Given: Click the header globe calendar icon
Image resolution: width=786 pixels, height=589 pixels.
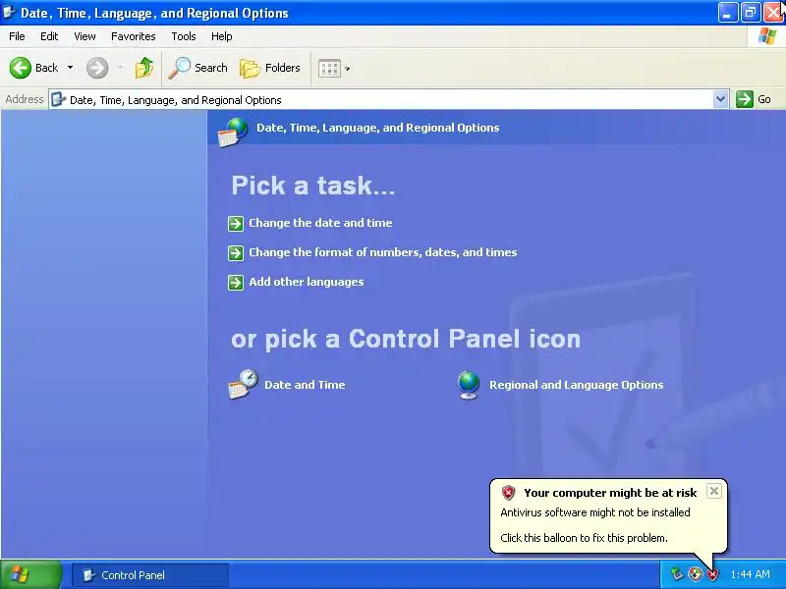Looking at the screenshot, I should tap(233, 133).
